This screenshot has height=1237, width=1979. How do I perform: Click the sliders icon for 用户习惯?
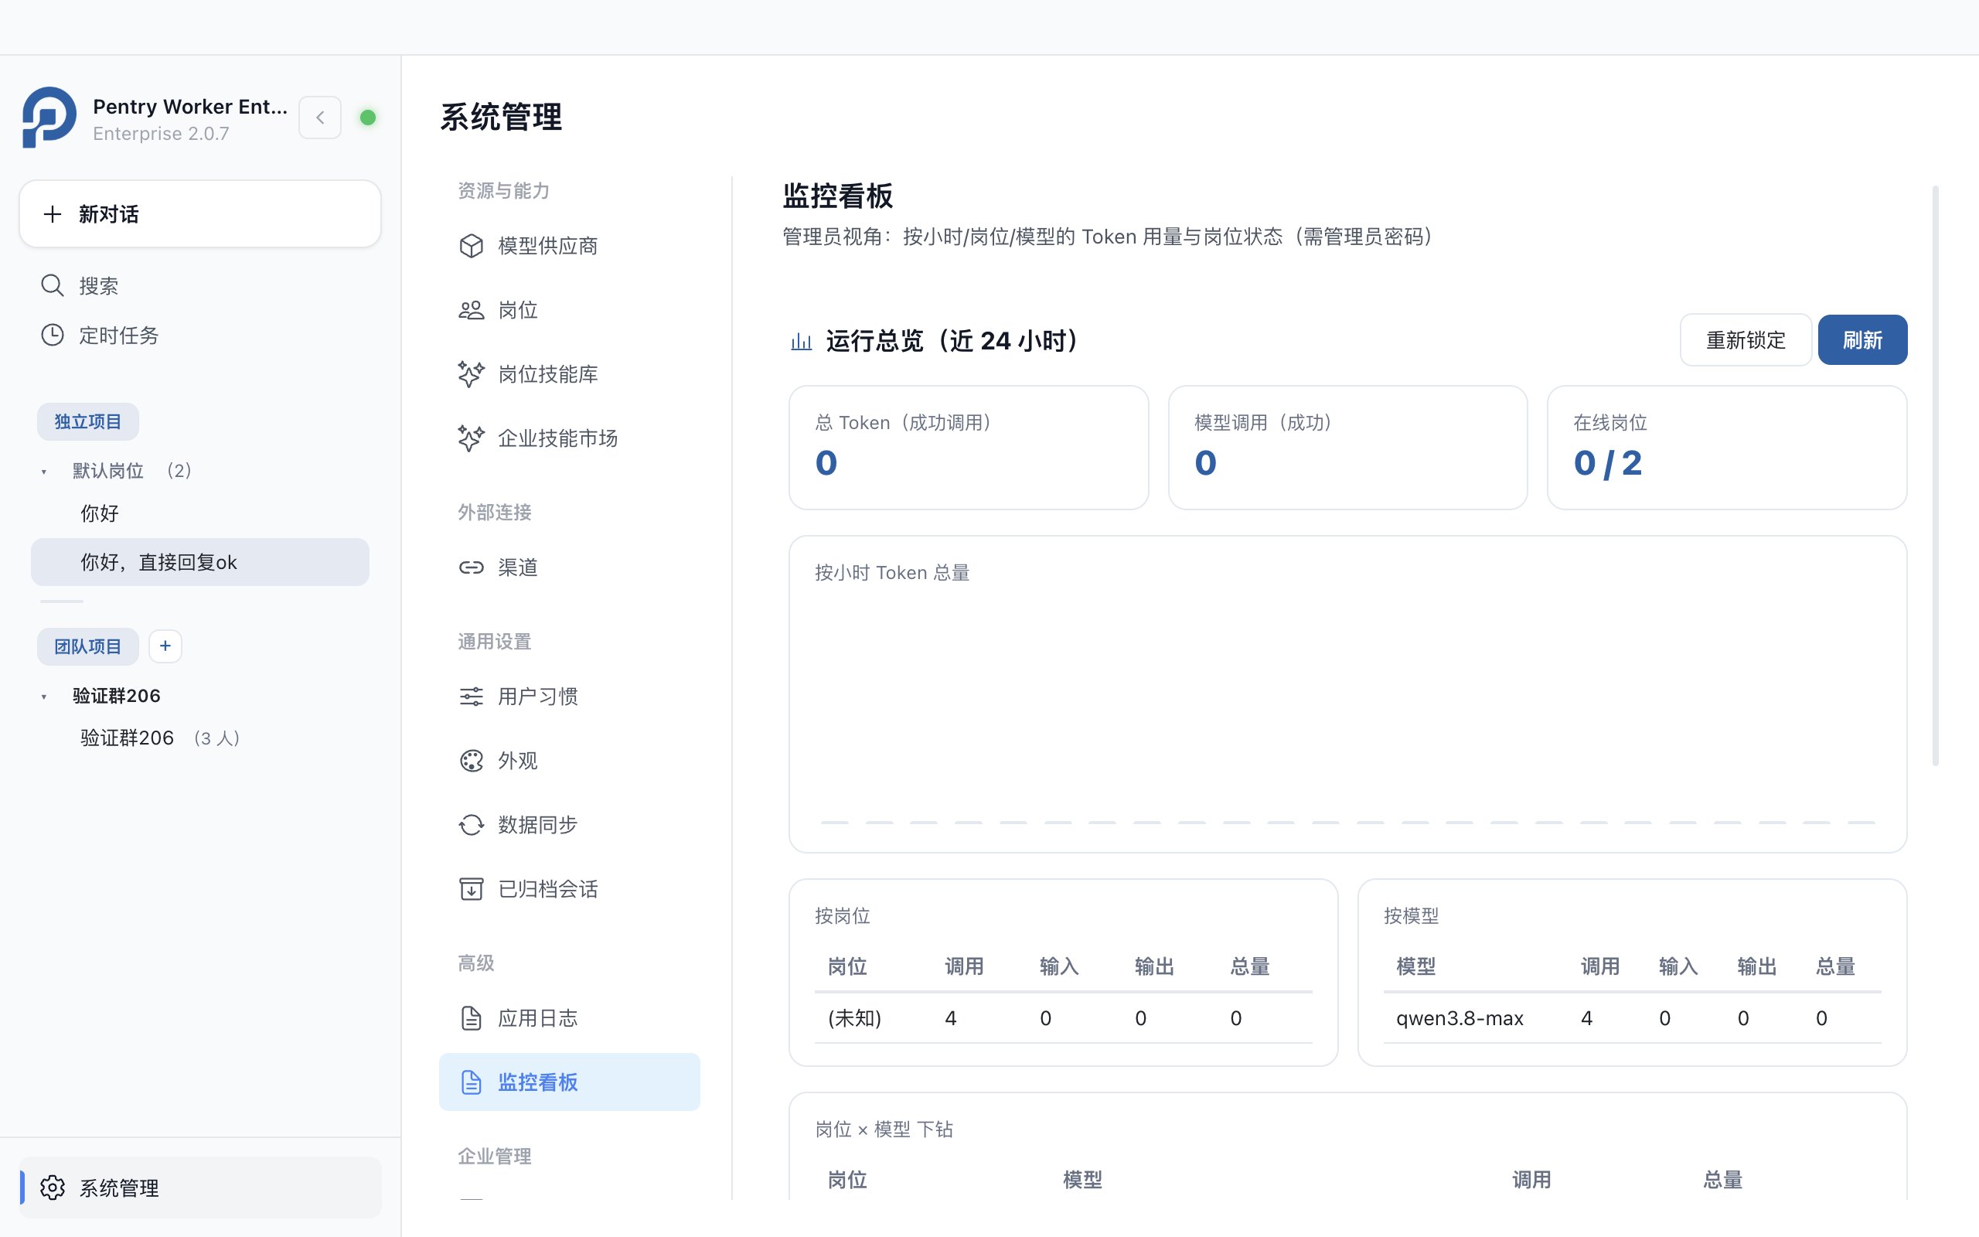(471, 697)
